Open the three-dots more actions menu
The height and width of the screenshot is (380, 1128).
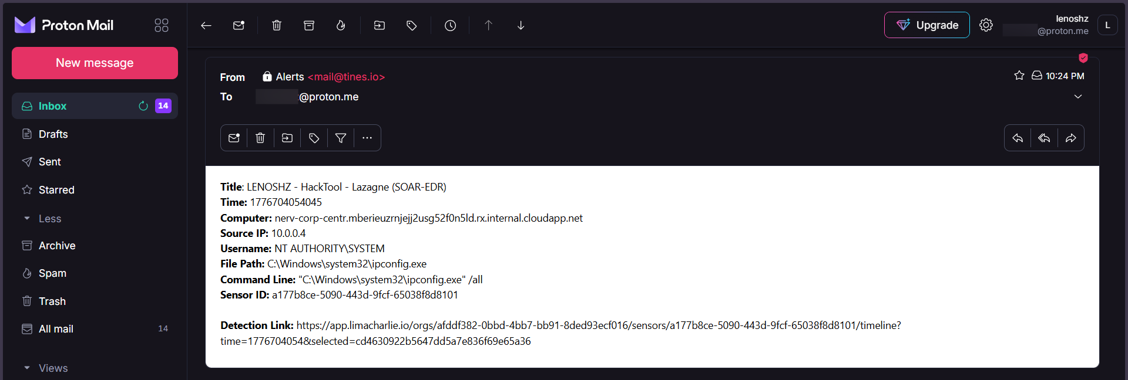click(x=367, y=138)
